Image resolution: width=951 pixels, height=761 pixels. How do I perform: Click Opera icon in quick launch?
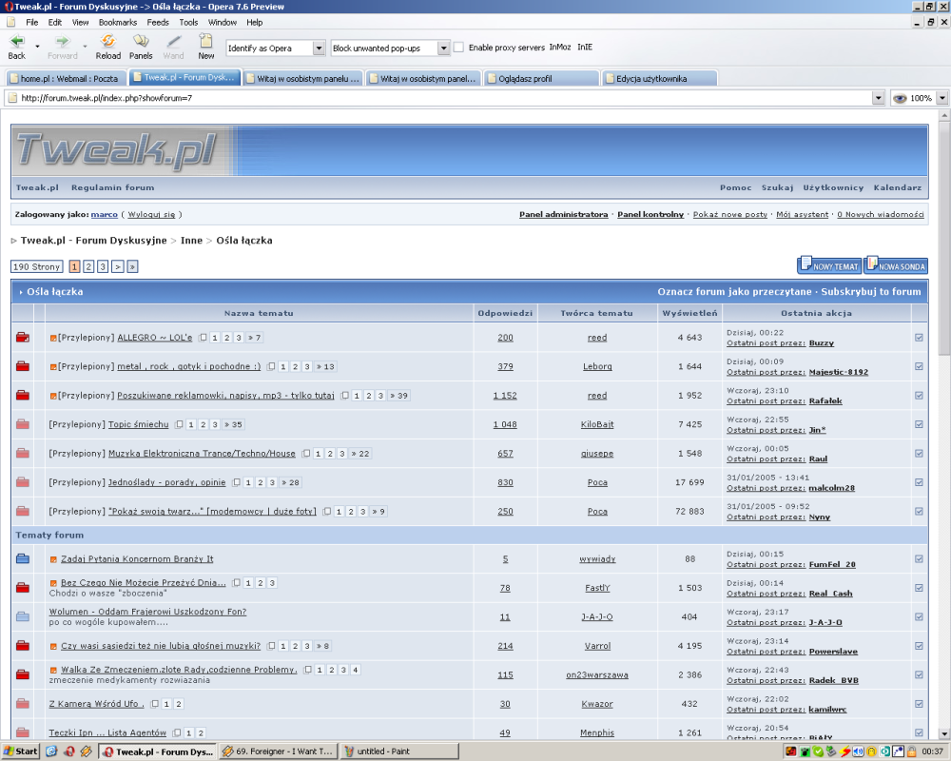click(x=69, y=751)
